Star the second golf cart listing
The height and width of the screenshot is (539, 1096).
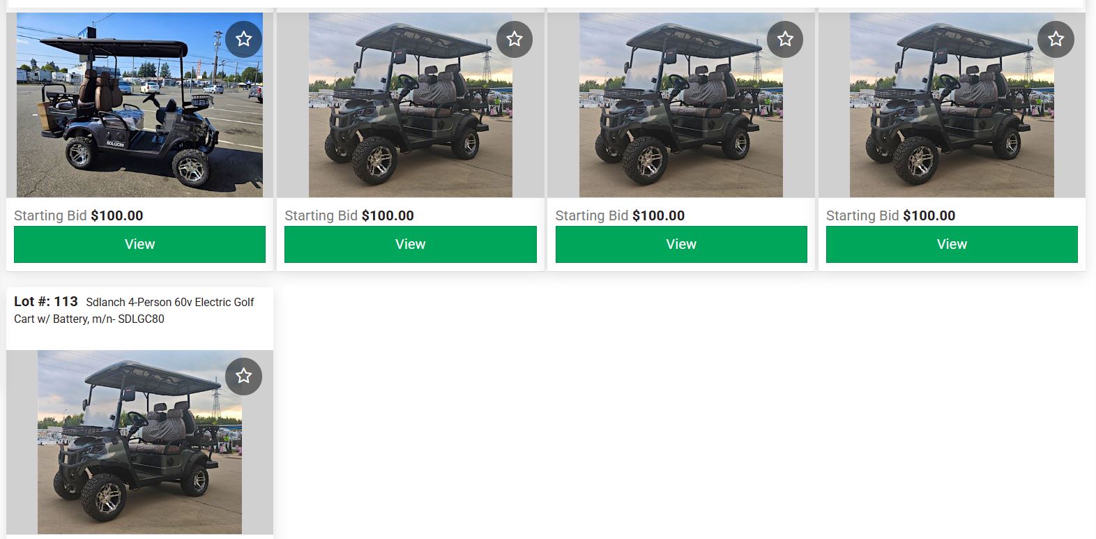tap(515, 39)
